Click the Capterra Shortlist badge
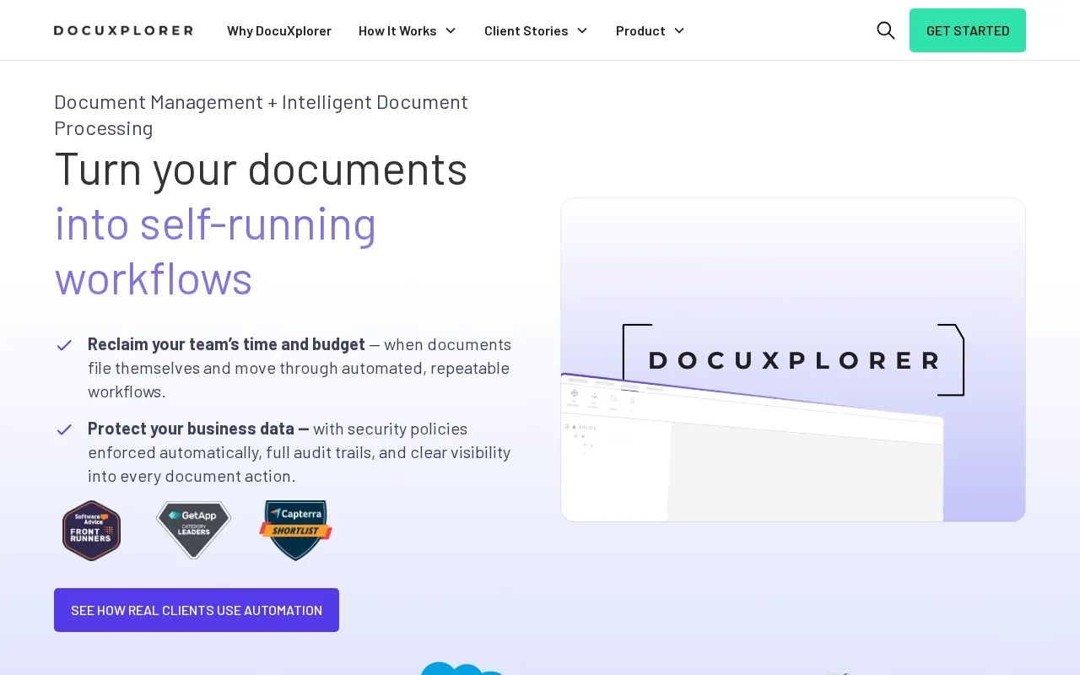The image size is (1080, 675). coord(296,531)
